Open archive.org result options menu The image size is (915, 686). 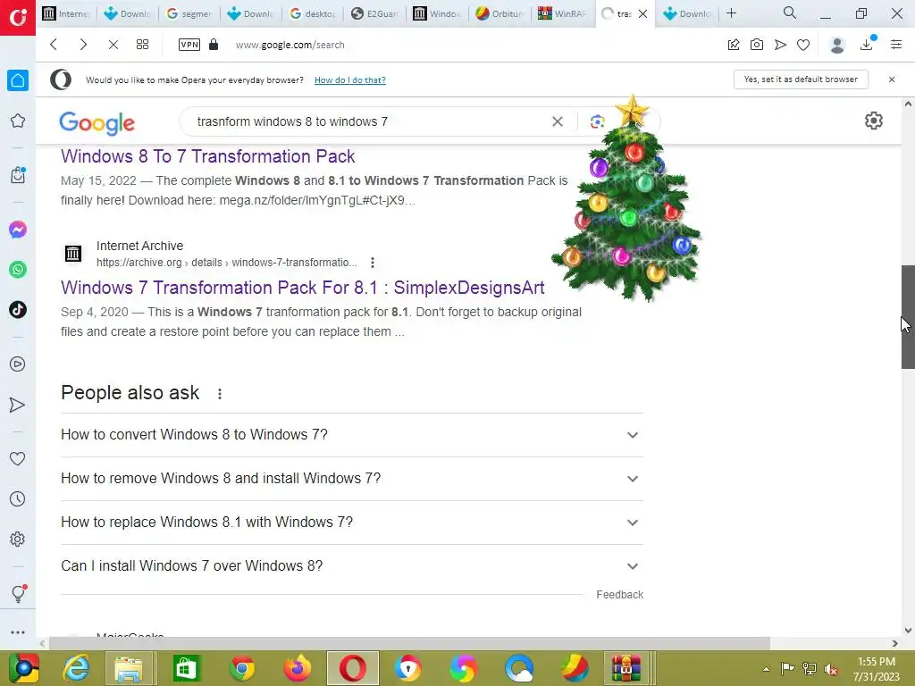coord(373,263)
